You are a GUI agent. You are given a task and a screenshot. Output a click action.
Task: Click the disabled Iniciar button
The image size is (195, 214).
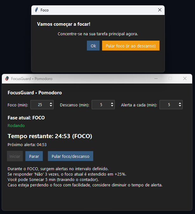click(15, 156)
